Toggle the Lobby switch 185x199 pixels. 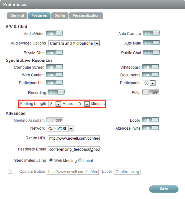pyautogui.click(x=150, y=120)
